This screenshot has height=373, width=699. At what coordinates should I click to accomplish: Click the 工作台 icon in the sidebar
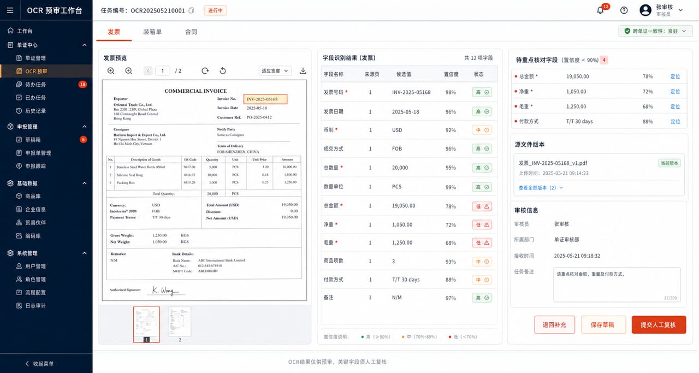(11, 31)
